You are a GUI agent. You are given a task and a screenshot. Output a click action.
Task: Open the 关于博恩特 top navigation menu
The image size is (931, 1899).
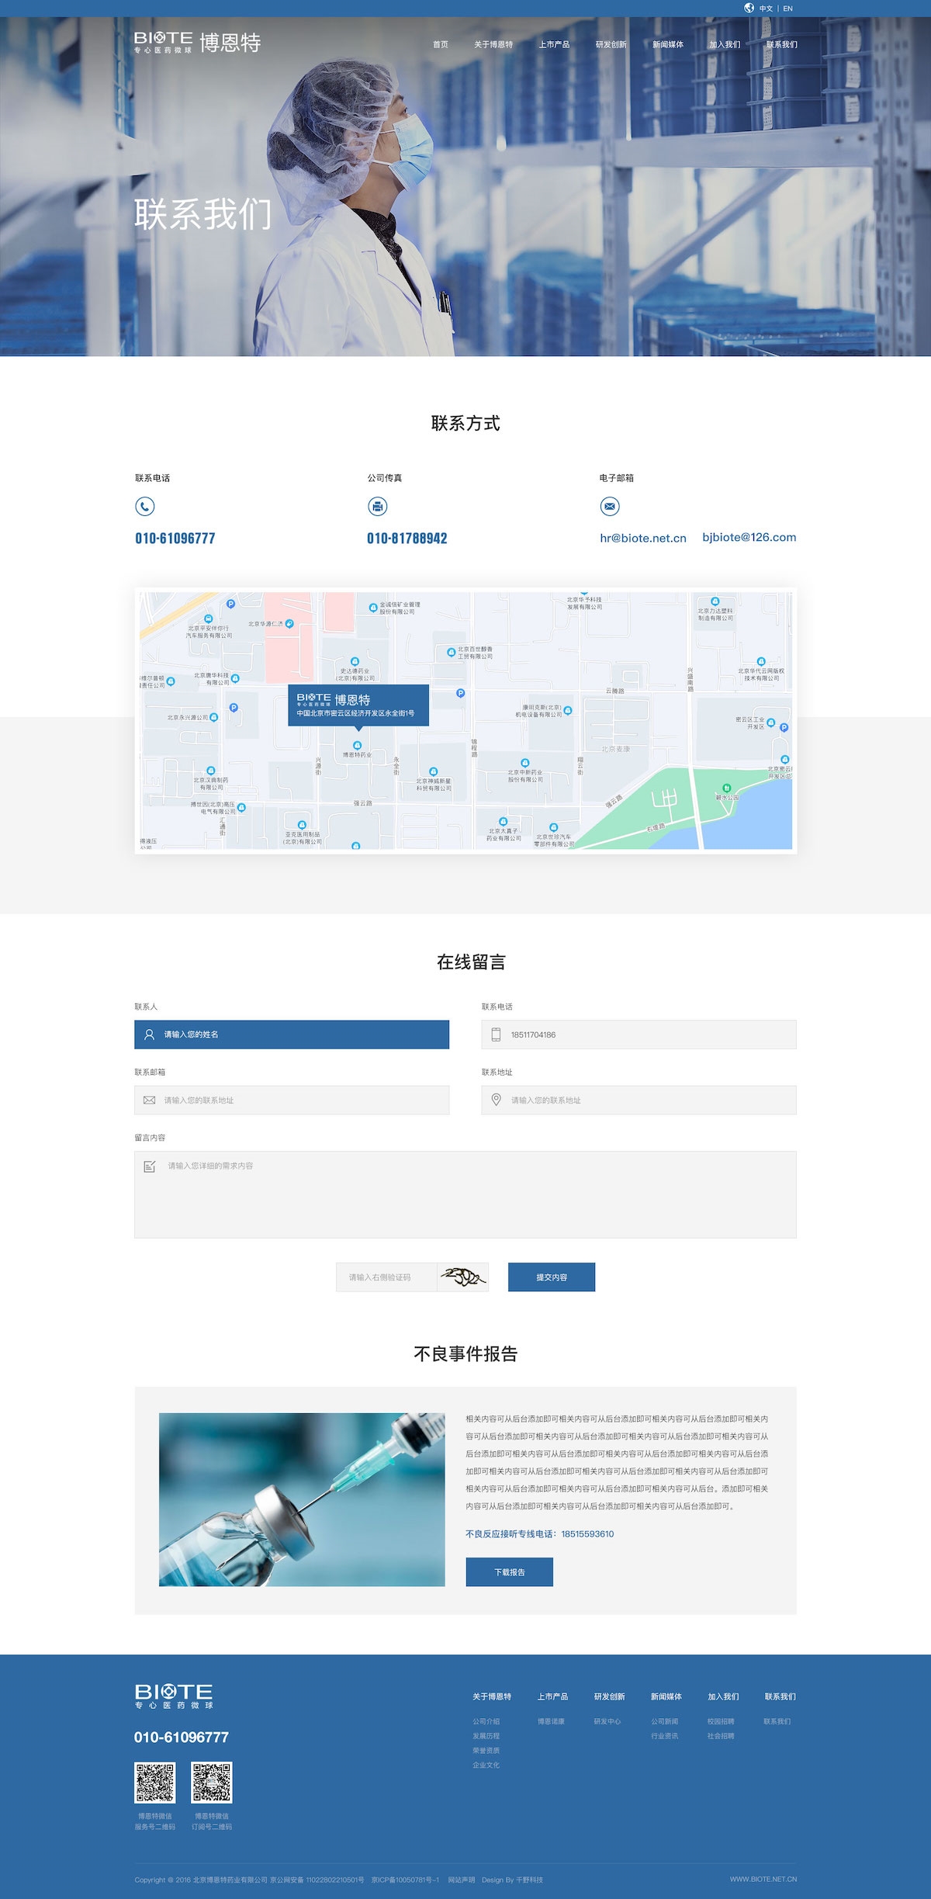tap(493, 45)
